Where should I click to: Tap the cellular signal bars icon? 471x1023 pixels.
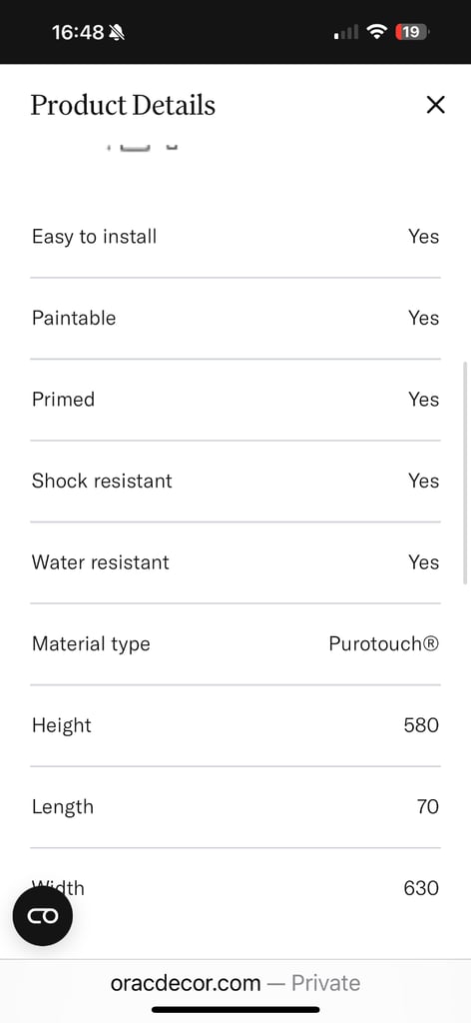pyautogui.click(x=346, y=32)
